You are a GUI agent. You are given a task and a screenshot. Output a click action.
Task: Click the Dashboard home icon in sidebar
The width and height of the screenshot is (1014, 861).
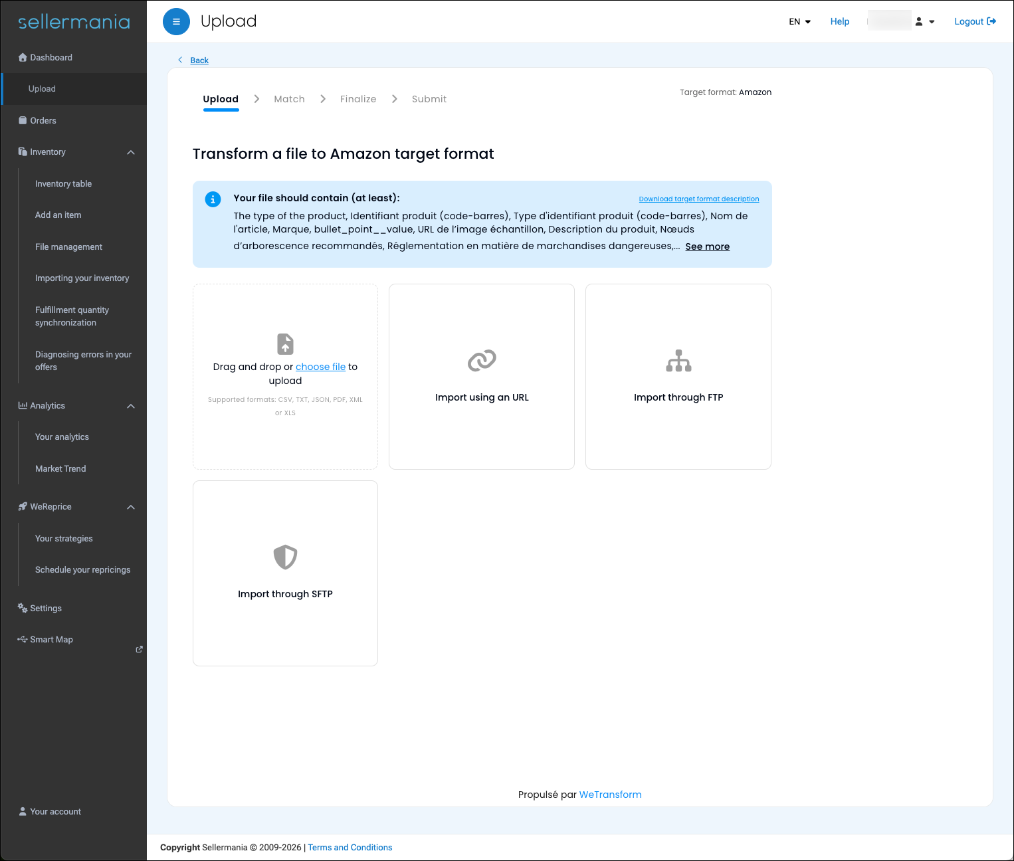[x=23, y=58]
